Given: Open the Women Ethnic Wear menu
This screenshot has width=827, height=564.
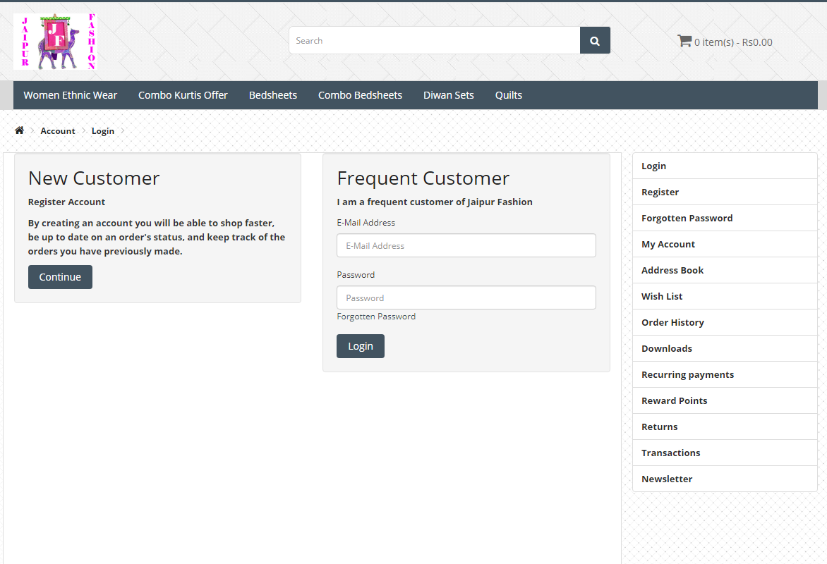Looking at the screenshot, I should tap(70, 95).
